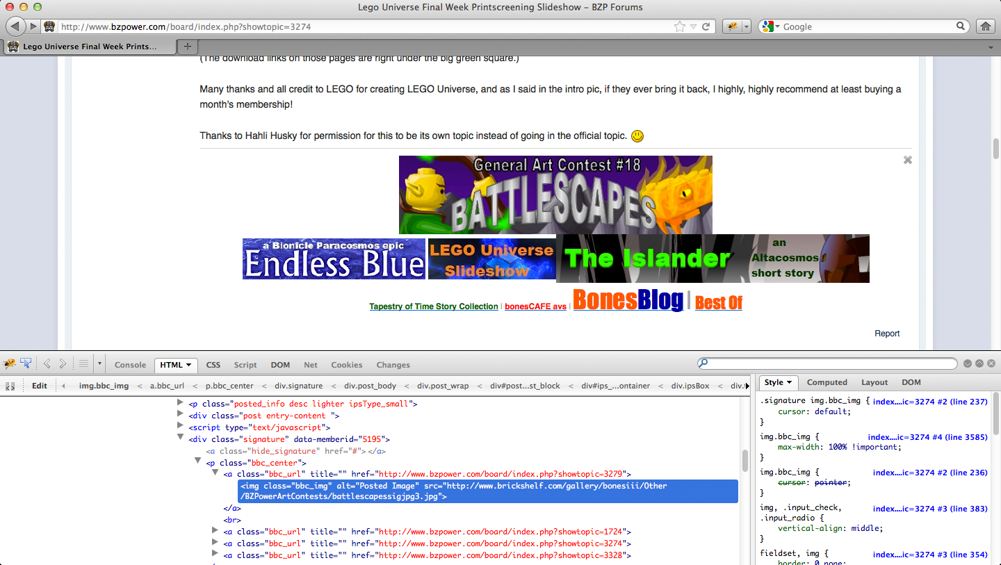Open Firebug from the browser toolbar bug icon

click(732, 26)
